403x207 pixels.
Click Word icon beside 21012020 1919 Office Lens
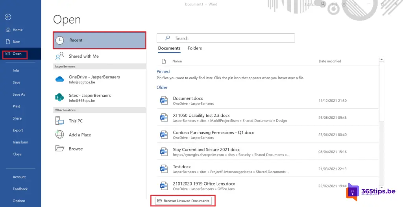(x=164, y=186)
